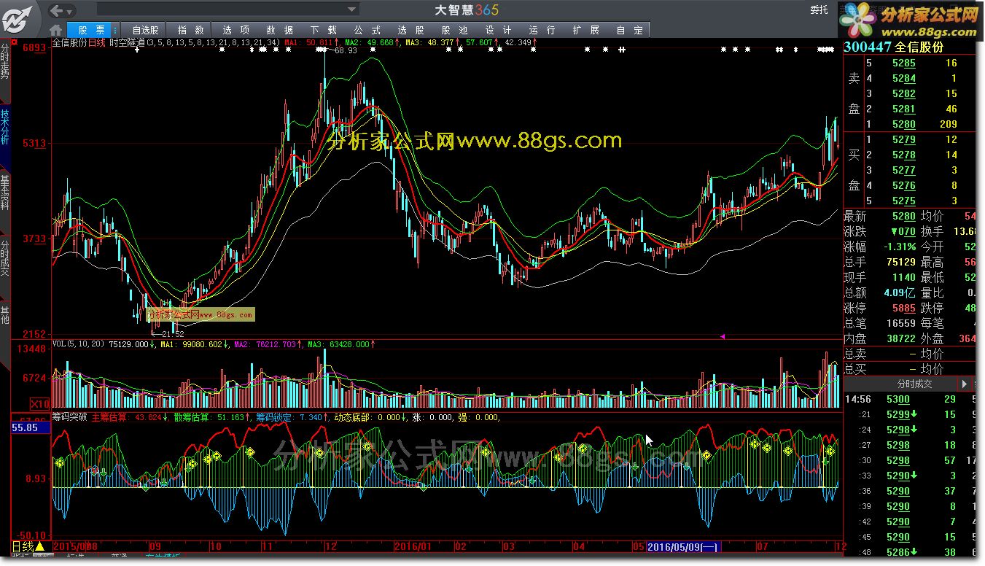Click the 2016/01 label on time axis
This screenshot has height=566, width=985.
pos(412,546)
